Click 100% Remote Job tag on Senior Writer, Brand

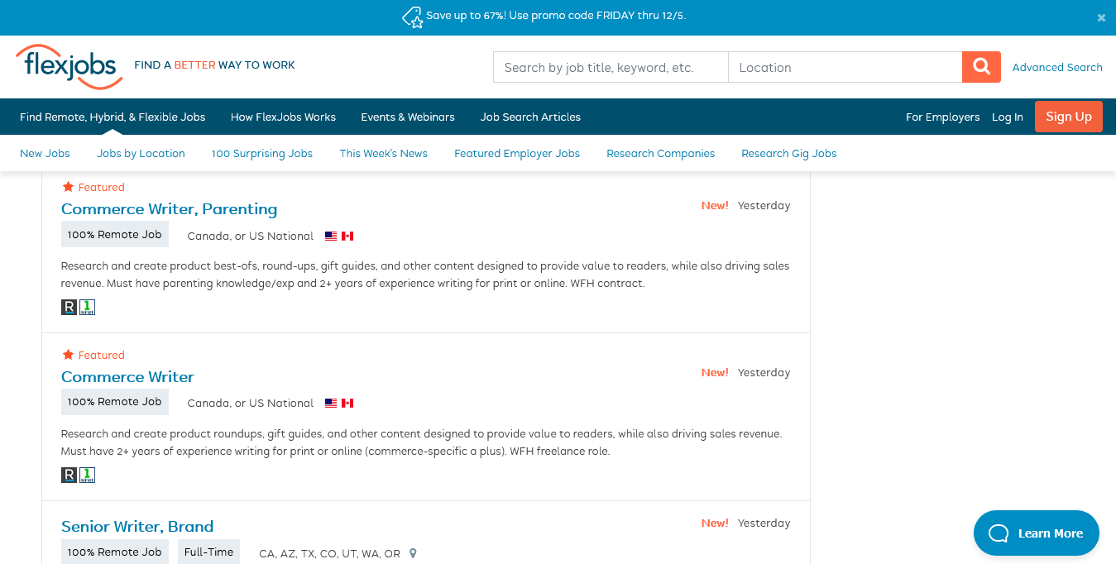pos(115,552)
